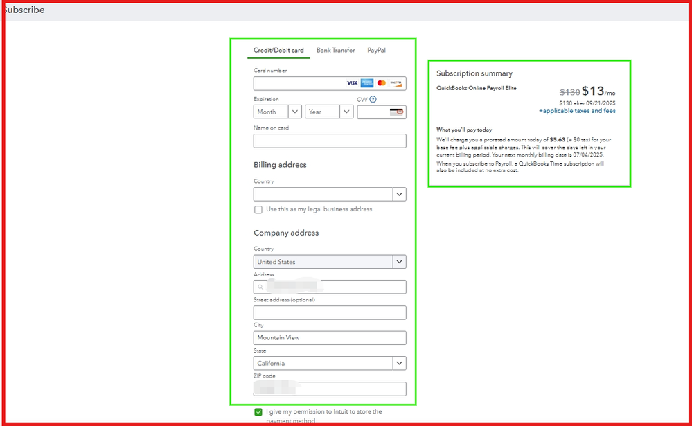The width and height of the screenshot is (692, 426).
Task: Click the Address search magnifier icon
Action: pyautogui.click(x=260, y=287)
